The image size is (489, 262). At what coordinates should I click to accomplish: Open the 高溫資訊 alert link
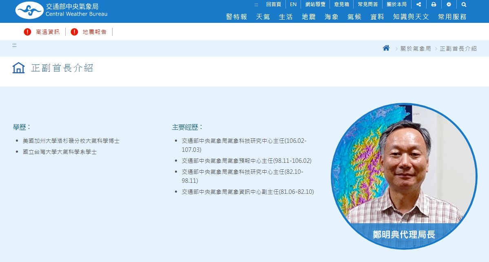point(48,32)
